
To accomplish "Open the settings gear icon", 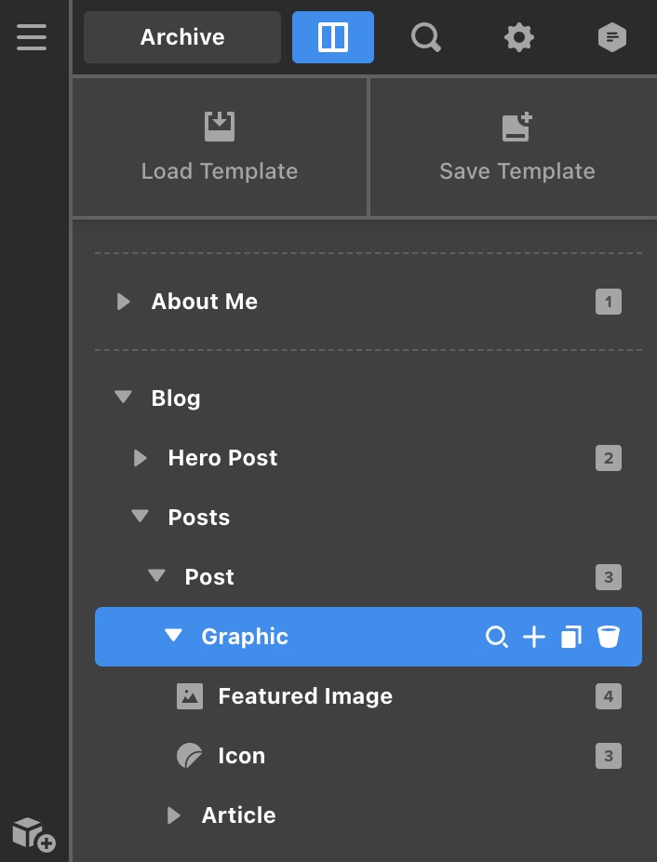I will point(519,38).
